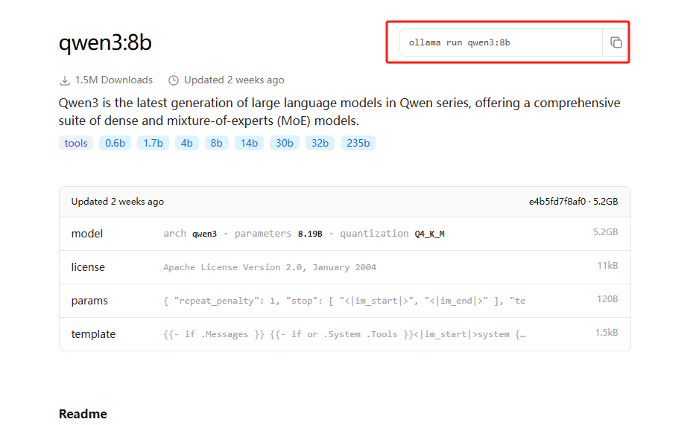The image size is (696, 425).
Task: Choose the 4b size tag
Action: (x=186, y=143)
